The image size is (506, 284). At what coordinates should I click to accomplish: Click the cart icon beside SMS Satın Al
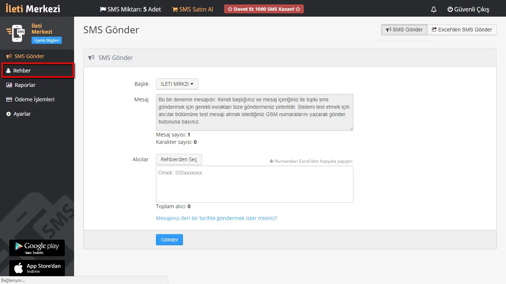point(175,10)
